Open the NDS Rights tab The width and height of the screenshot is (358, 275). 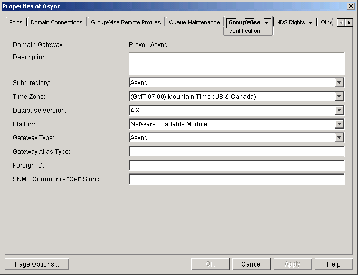click(x=290, y=22)
